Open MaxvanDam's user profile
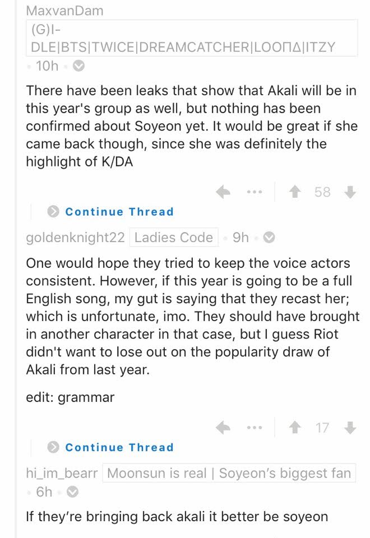Screen dimensions: 370x538 coord(64,11)
